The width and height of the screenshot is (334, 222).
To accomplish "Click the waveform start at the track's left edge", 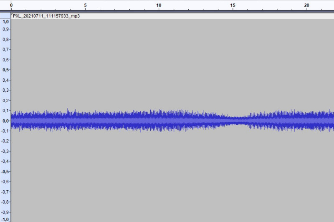I will 12,121.
